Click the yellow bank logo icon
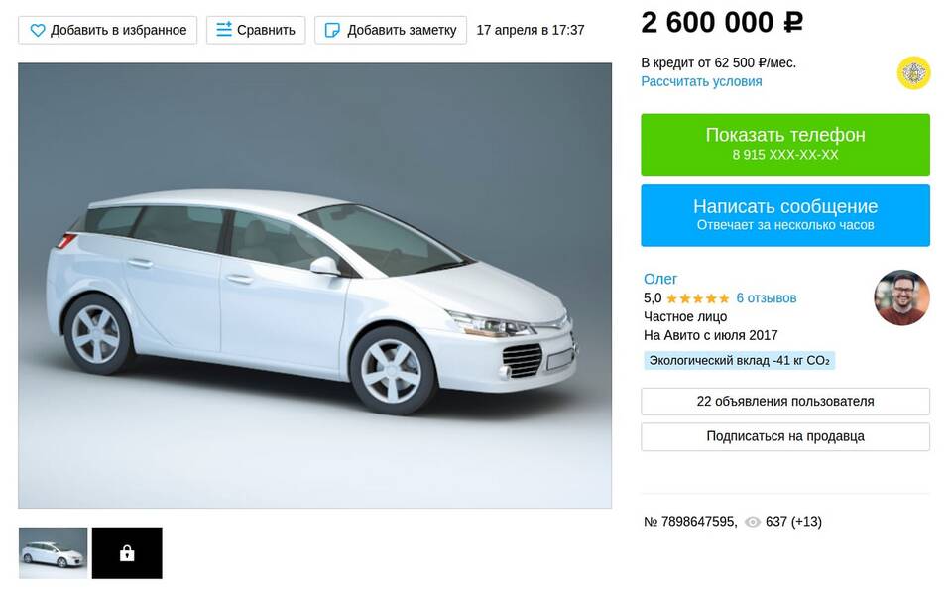The height and width of the screenshot is (591, 952). click(x=913, y=73)
